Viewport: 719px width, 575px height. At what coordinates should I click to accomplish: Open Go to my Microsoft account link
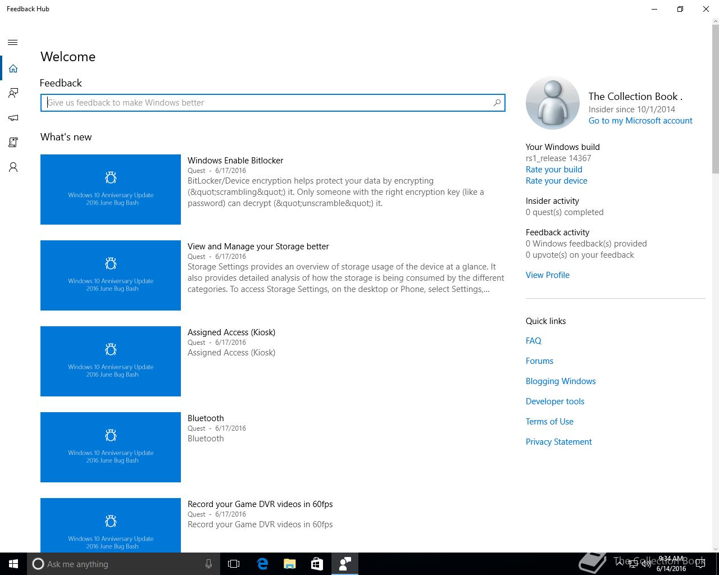click(x=640, y=121)
